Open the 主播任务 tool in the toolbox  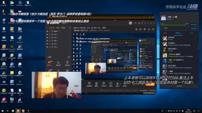(67, 64)
